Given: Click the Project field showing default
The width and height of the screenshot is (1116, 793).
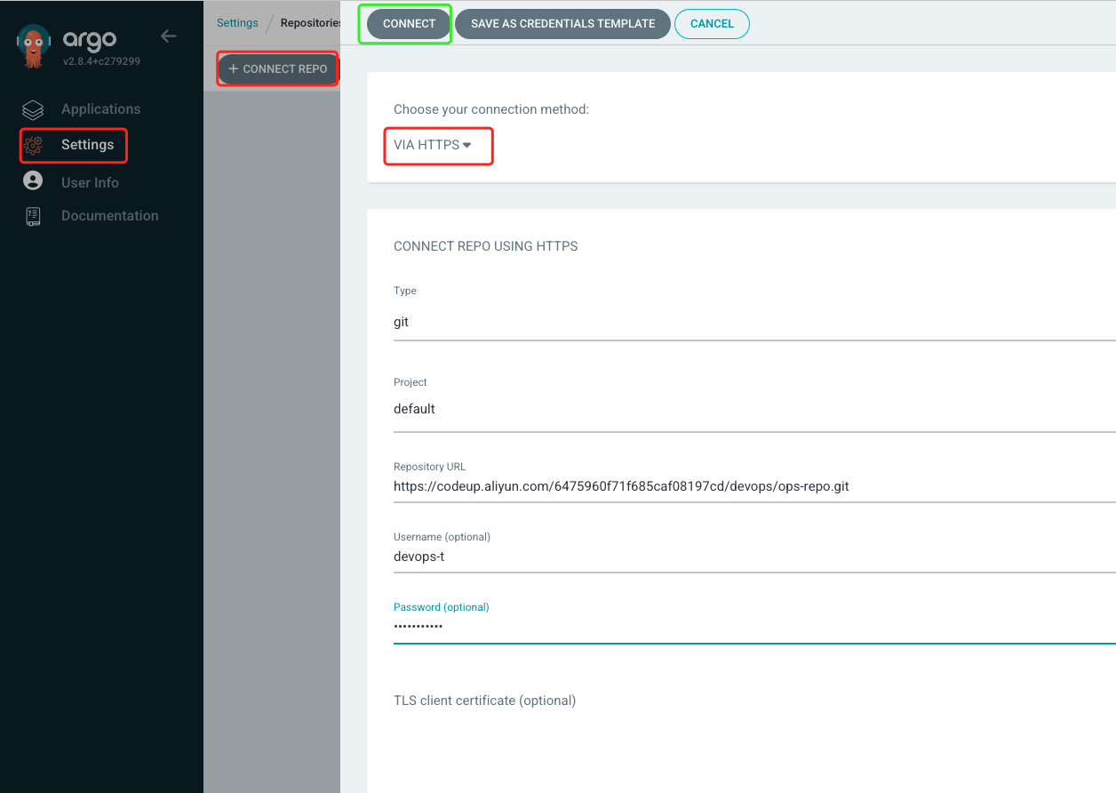Looking at the screenshot, I should tap(754, 409).
